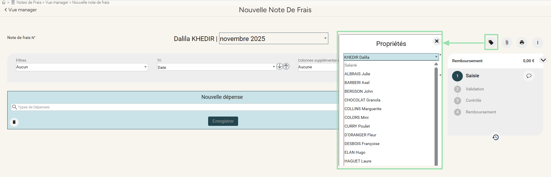Click the home icon in breadcrumb
Image resolution: width=551 pixels, height=177 pixels.
(4, 3)
